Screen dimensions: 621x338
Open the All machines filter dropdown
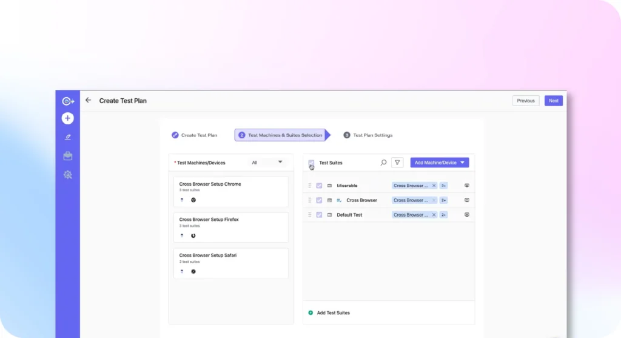pos(267,162)
